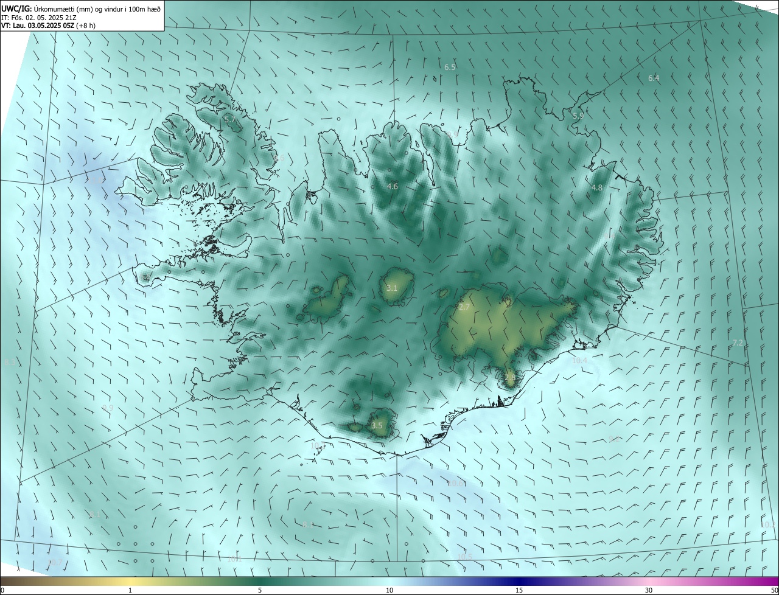Click the 4.8 value label on the map
779x595 pixels.
pyautogui.click(x=597, y=187)
